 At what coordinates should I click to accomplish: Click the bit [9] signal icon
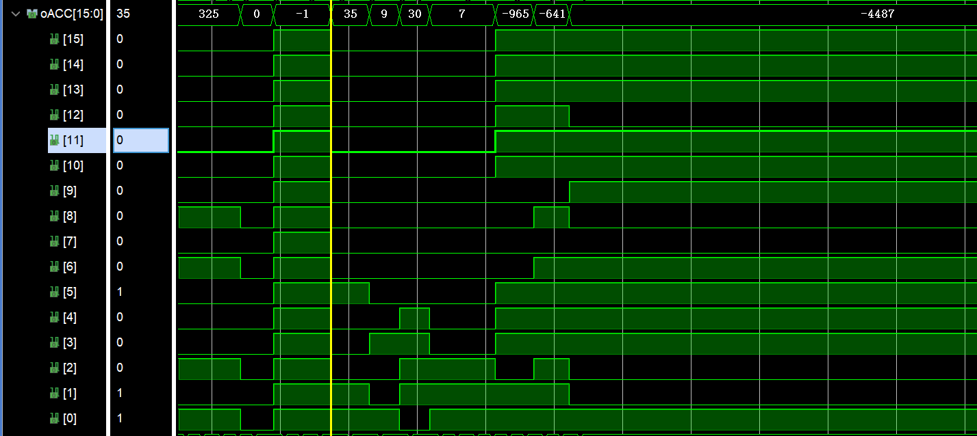coord(54,191)
